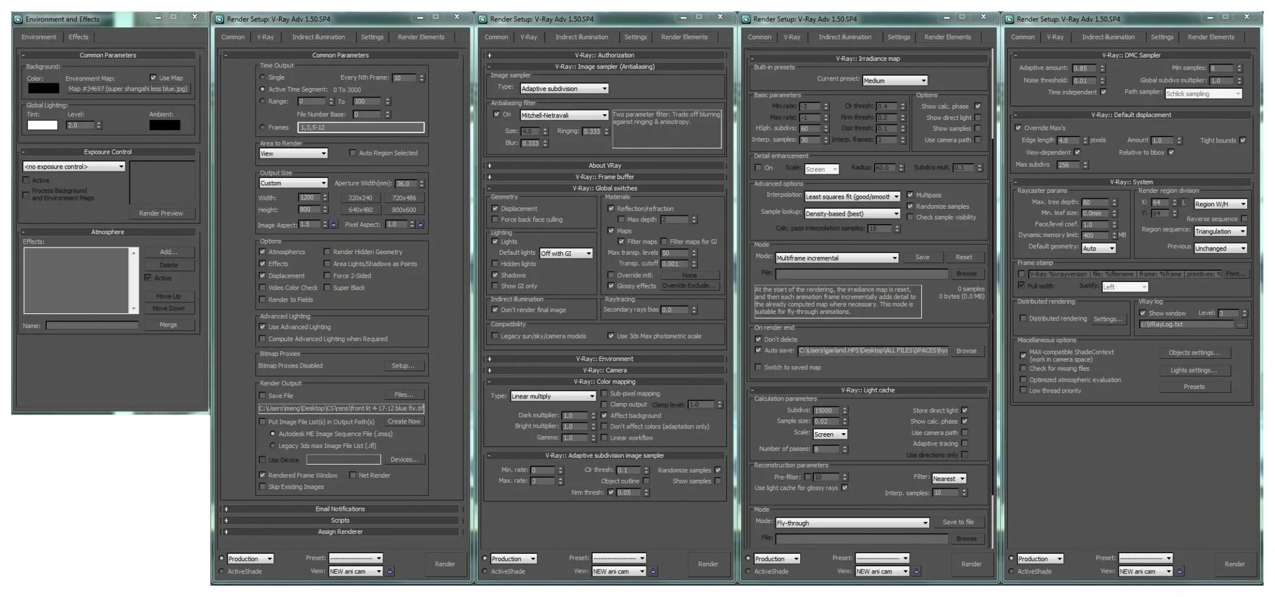Image resolution: width=1275 pixels, height=597 pixels.
Task: Click Override Exclude... button in Global switches
Action: coord(689,286)
